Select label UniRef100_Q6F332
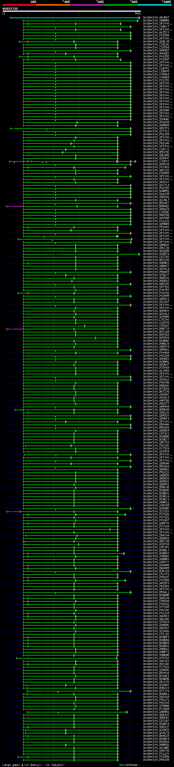The height and width of the screenshot is (767, 174). pos(156,170)
